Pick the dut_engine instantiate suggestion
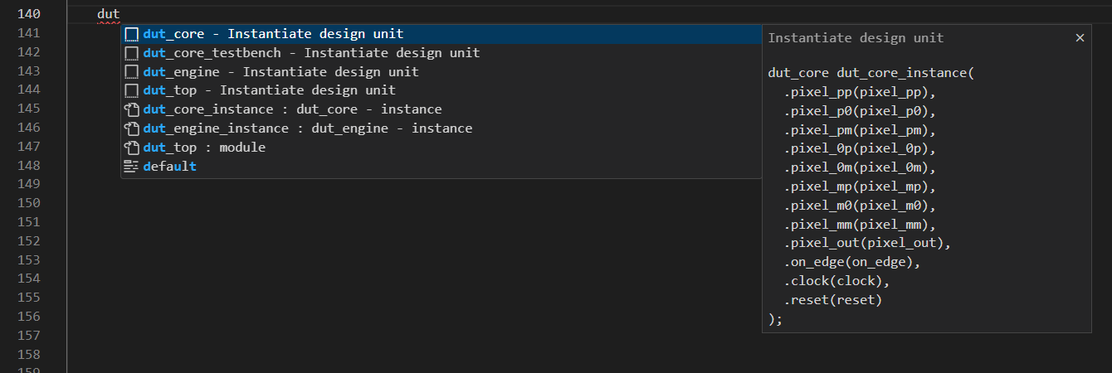Image resolution: width=1112 pixels, height=373 pixels. (x=280, y=72)
